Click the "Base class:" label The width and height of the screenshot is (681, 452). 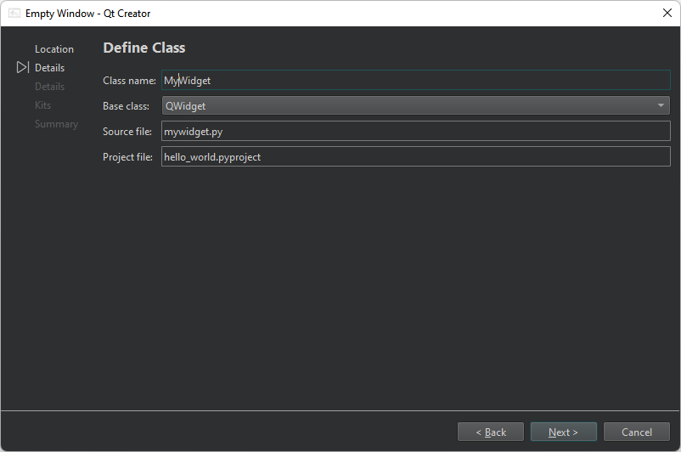pyautogui.click(x=127, y=106)
